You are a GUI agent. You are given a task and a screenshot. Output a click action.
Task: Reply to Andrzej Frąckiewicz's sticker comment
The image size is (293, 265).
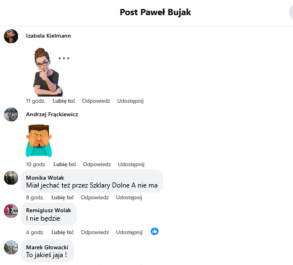[x=97, y=165]
